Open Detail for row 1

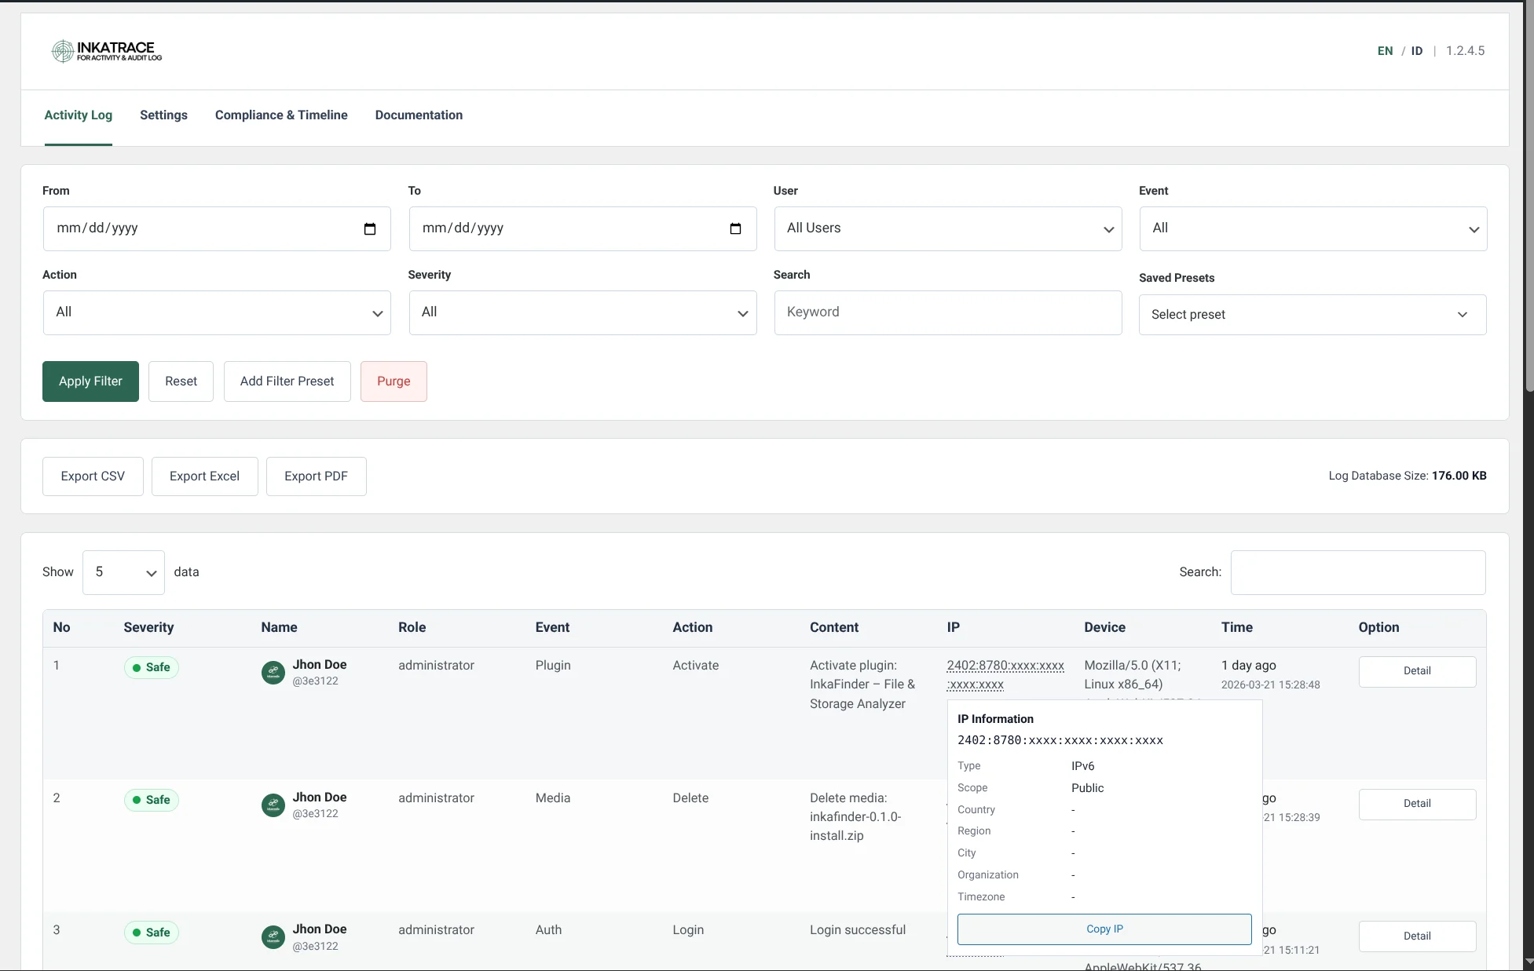tap(1417, 671)
